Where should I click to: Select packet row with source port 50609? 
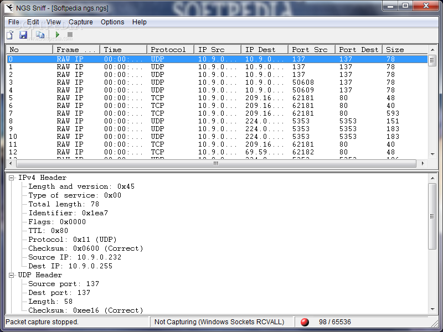217,90
